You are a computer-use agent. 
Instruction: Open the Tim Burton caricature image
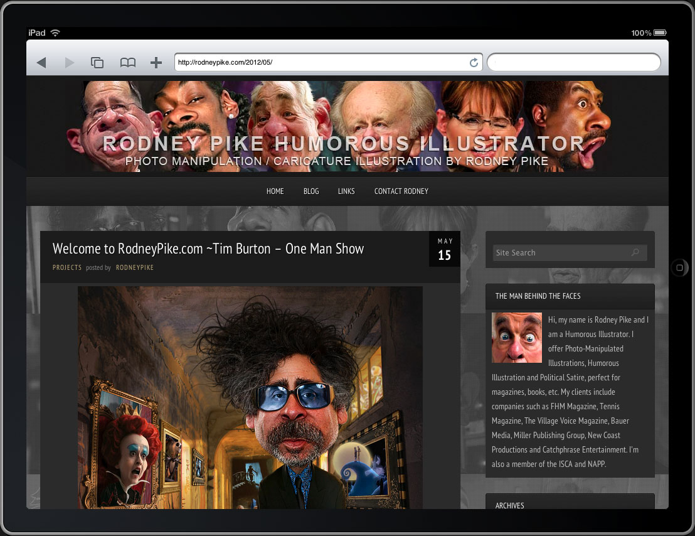point(250,397)
